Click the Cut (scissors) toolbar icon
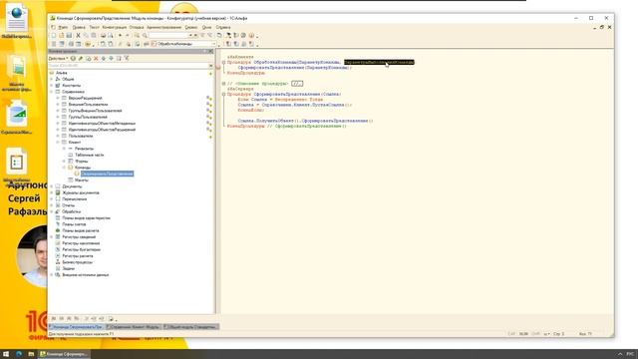This screenshot has width=638, height=359. pos(78,36)
